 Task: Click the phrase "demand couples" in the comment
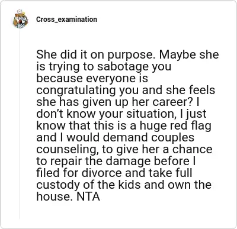(149, 137)
